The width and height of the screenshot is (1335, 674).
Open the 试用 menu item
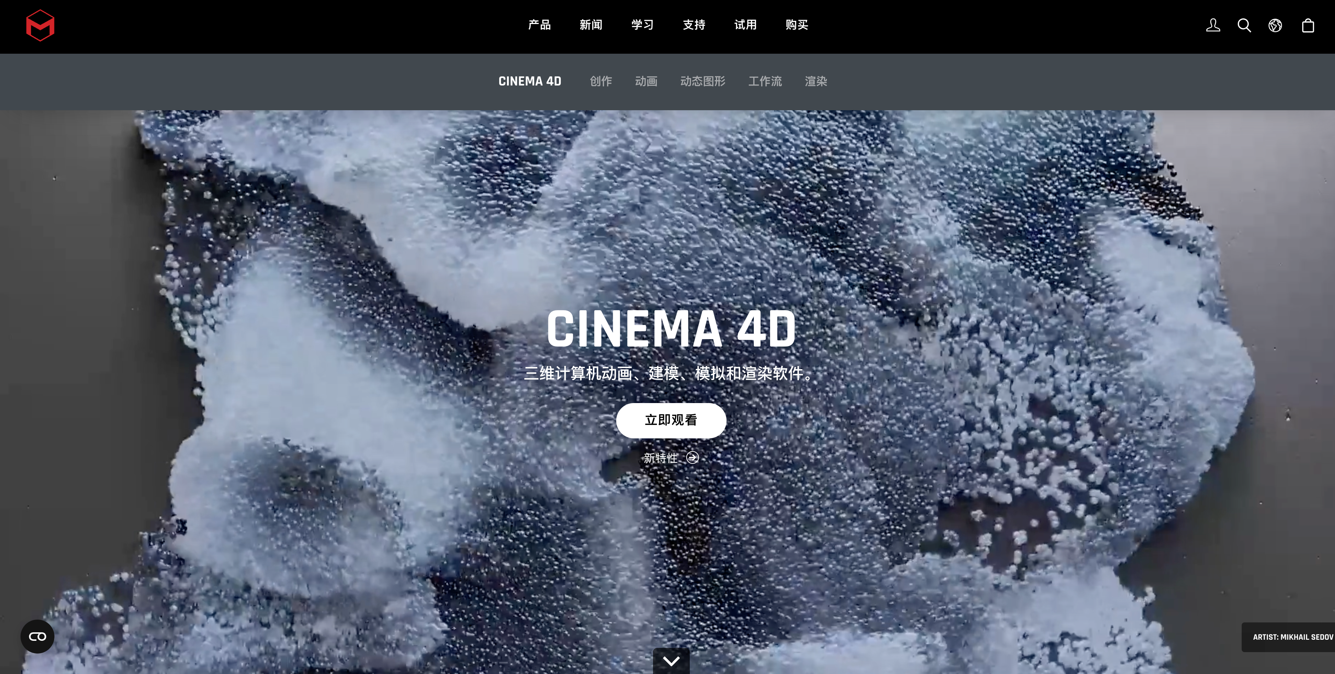click(x=745, y=25)
